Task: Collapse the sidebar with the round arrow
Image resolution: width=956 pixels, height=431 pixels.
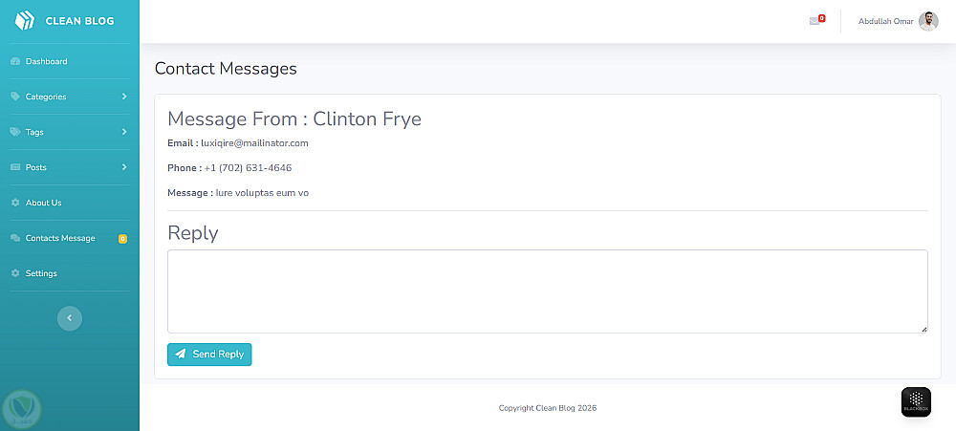Action: [x=70, y=318]
